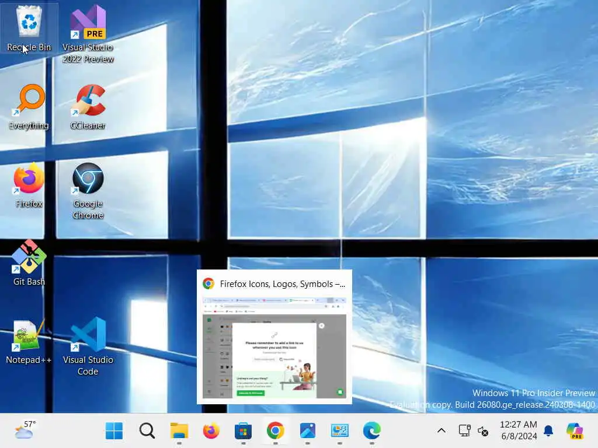Open the network status tray icon

[464, 430]
